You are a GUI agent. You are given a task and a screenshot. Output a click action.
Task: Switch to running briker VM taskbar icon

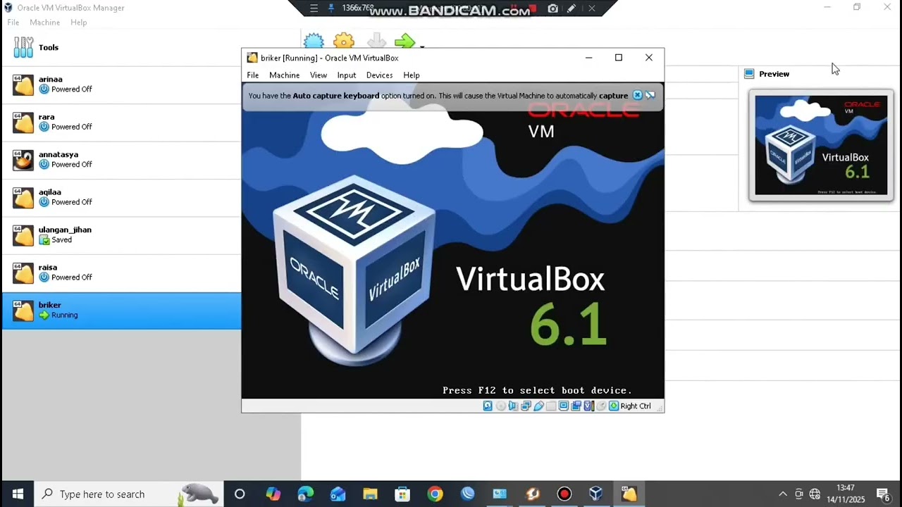[629, 494]
